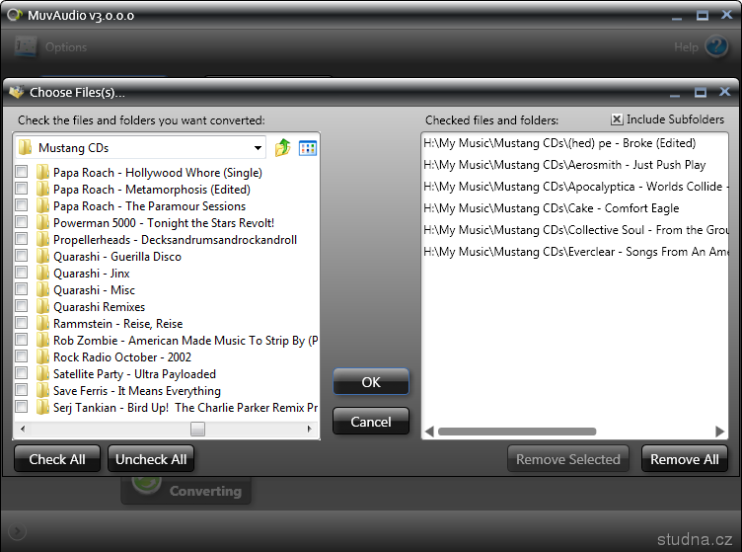742x552 pixels.
Task: Check Papa Roach - The Paramour Sessions
Action: tap(22, 205)
